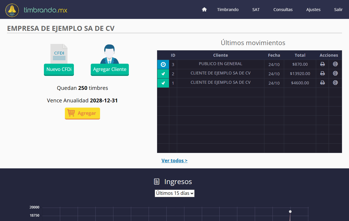
Task: Click the Últimos movimientos heading
Action: coord(253,43)
